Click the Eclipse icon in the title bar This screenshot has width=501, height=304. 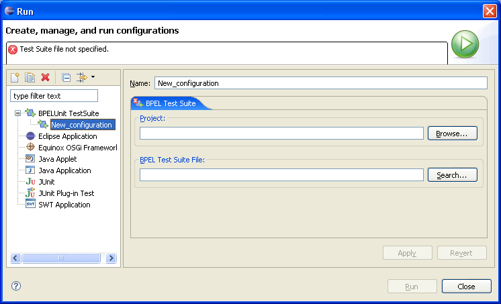coord(9,11)
